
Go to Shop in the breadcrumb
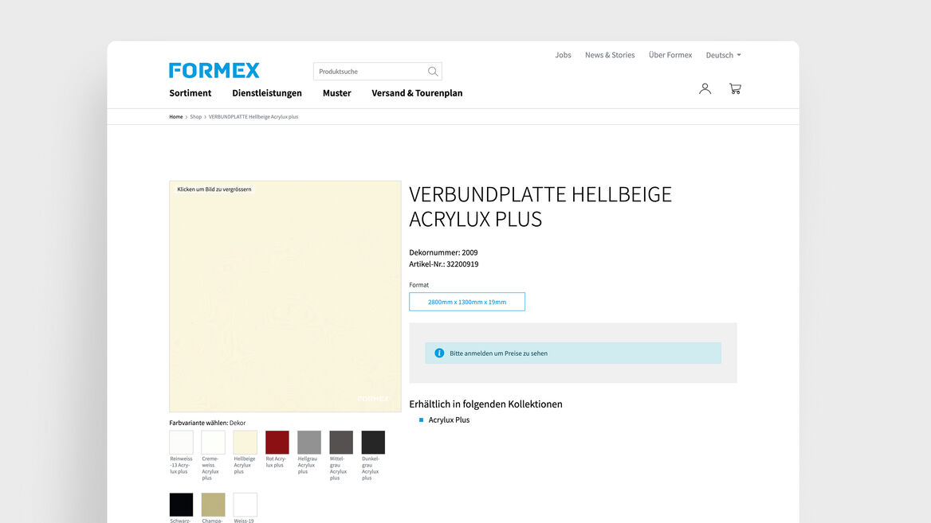point(195,117)
